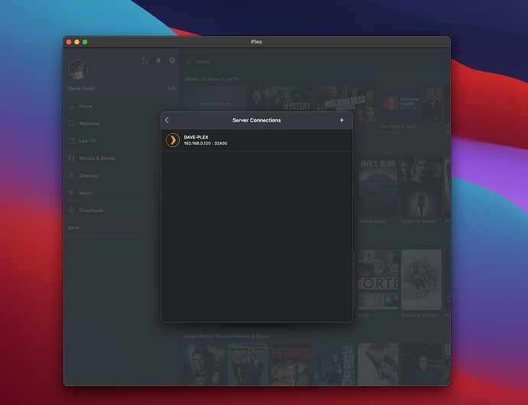Open Music in sidebar
528x405 pixels.
pyautogui.click(x=112, y=193)
